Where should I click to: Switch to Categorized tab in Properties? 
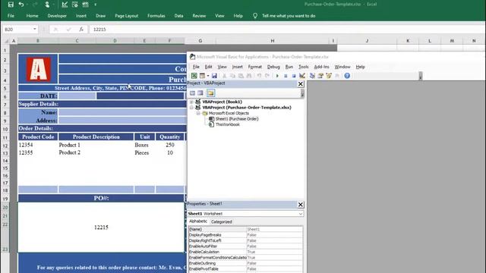(x=221, y=222)
